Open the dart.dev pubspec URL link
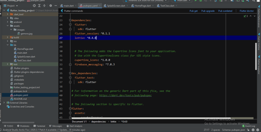This screenshot has height=132, width=261. point(125,95)
